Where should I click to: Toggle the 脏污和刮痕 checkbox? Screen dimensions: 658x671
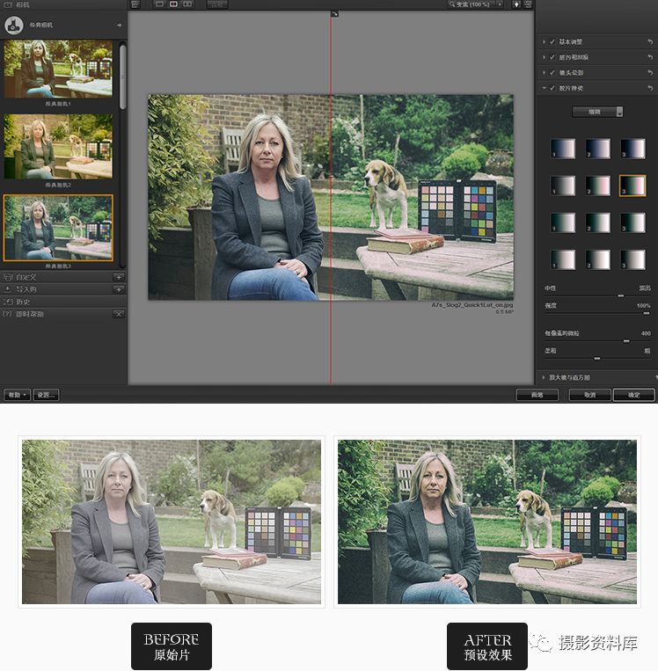click(x=552, y=57)
